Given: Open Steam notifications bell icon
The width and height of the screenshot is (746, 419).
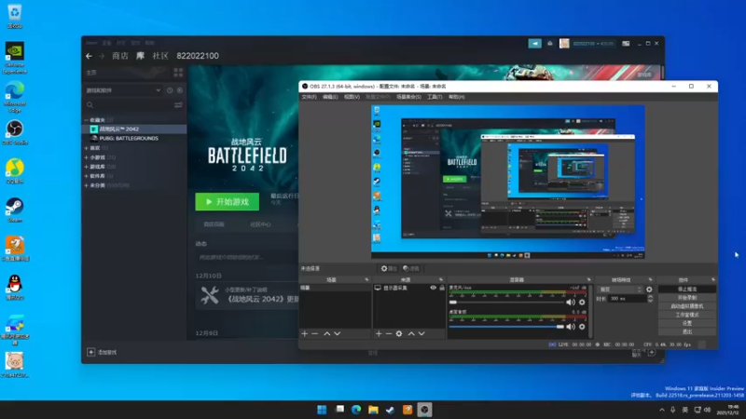Looking at the screenshot, I should [x=550, y=43].
